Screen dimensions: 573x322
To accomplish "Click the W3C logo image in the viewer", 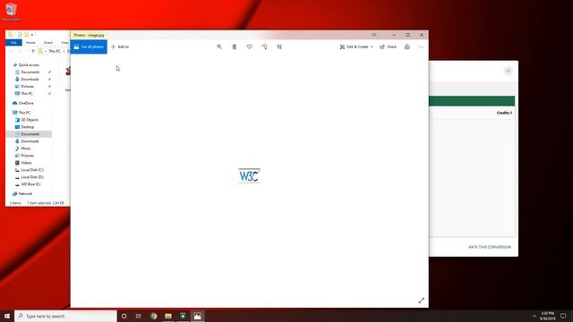I will point(249,175).
